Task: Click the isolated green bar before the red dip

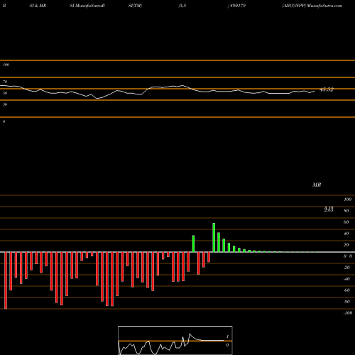Action: pyautogui.click(x=193, y=244)
